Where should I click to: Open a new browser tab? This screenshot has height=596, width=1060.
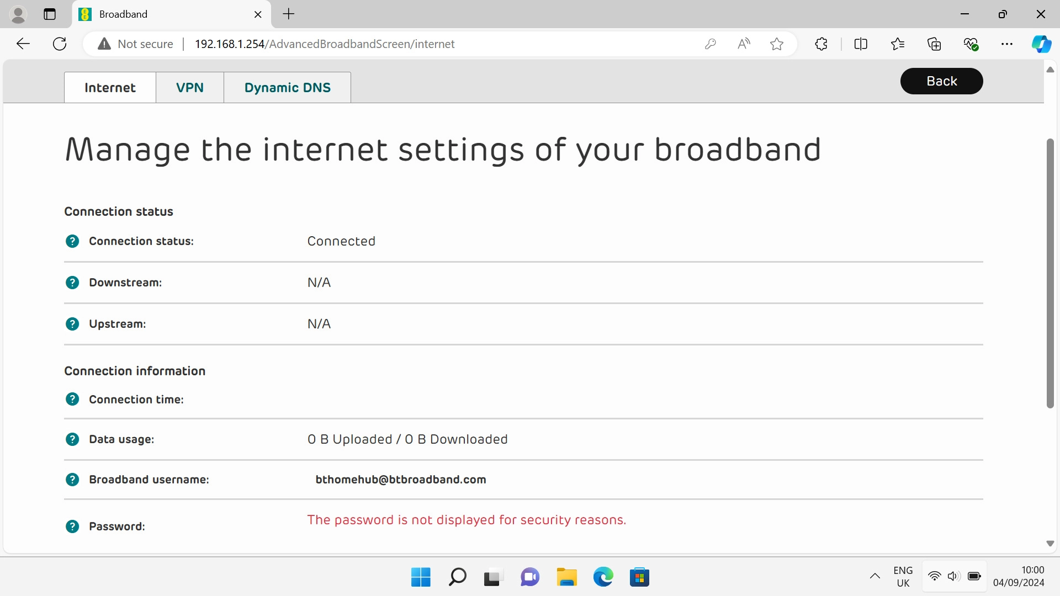(x=288, y=14)
